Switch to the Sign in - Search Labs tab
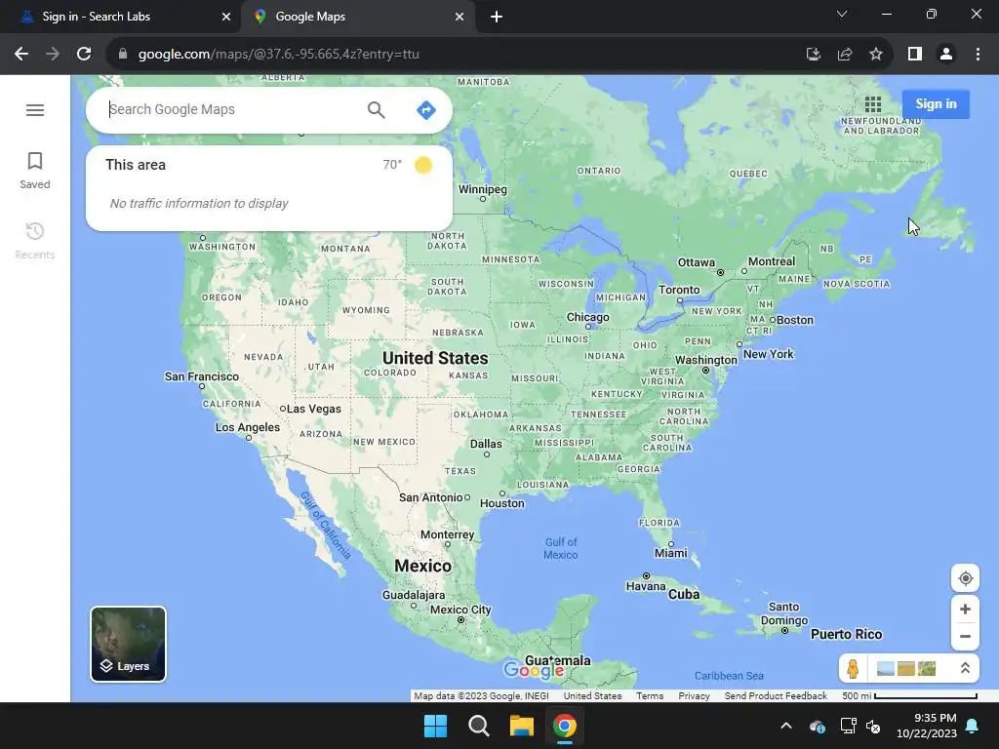The width and height of the screenshot is (999, 749). click(x=121, y=17)
